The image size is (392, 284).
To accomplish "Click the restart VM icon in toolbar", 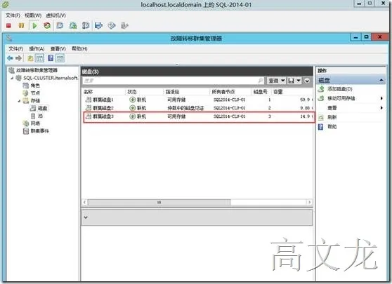I will click(47, 25).
